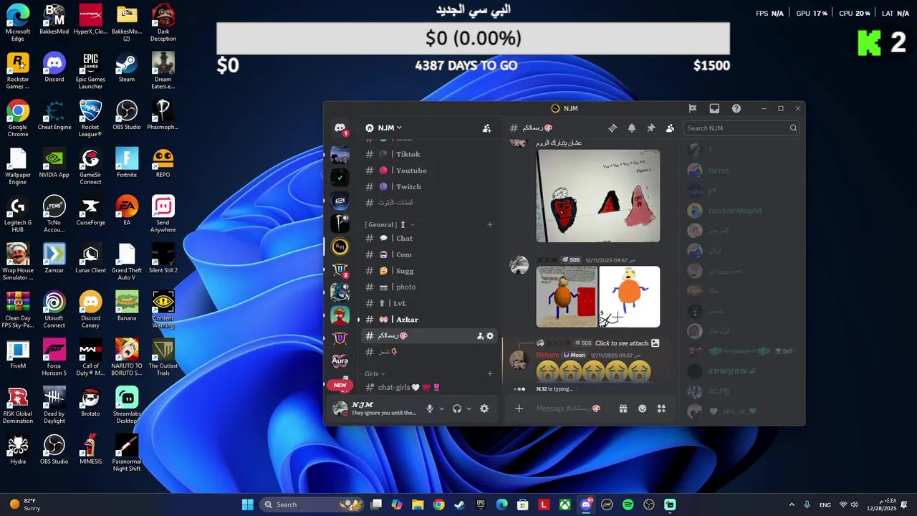917x516 pixels.
Task: Mute microphone in Discord user panel
Action: (x=430, y=408)
